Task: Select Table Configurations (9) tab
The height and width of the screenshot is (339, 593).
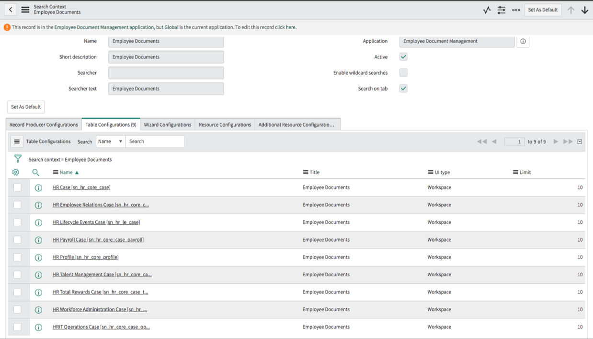Action: tap(111, 125)
